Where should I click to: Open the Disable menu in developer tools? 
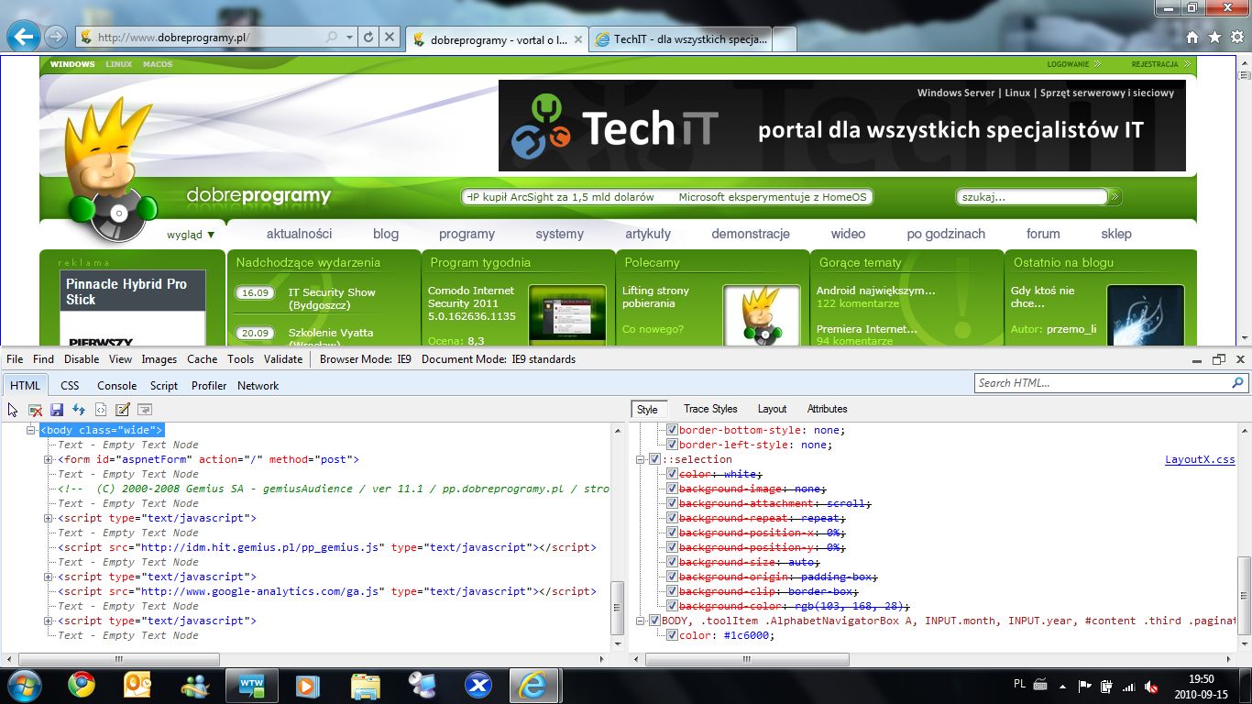tap(82, 359)
